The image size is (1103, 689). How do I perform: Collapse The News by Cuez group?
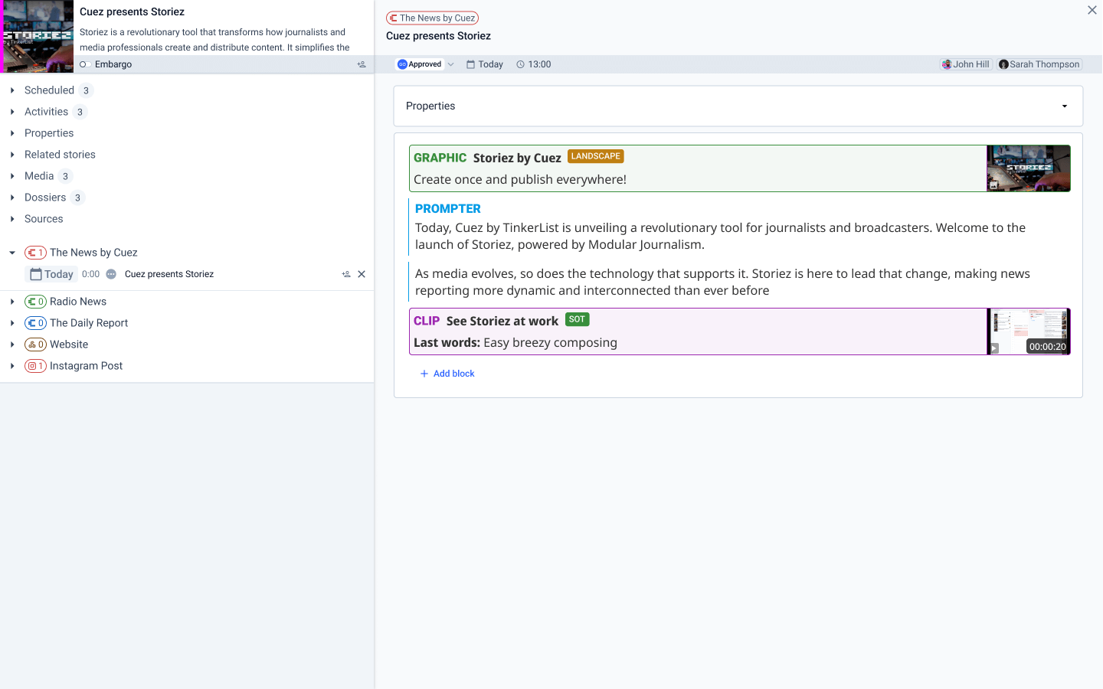[x=12, y=253]
